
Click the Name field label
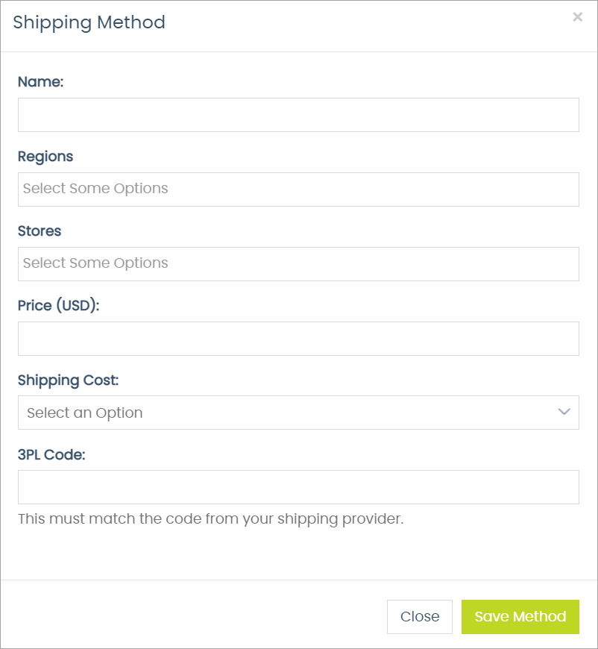tap(40, 81)
